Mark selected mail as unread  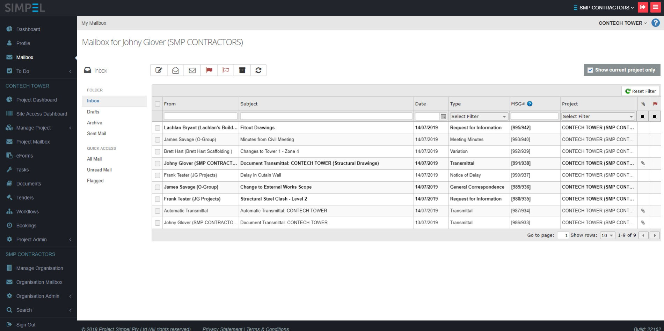click(192, 70)
